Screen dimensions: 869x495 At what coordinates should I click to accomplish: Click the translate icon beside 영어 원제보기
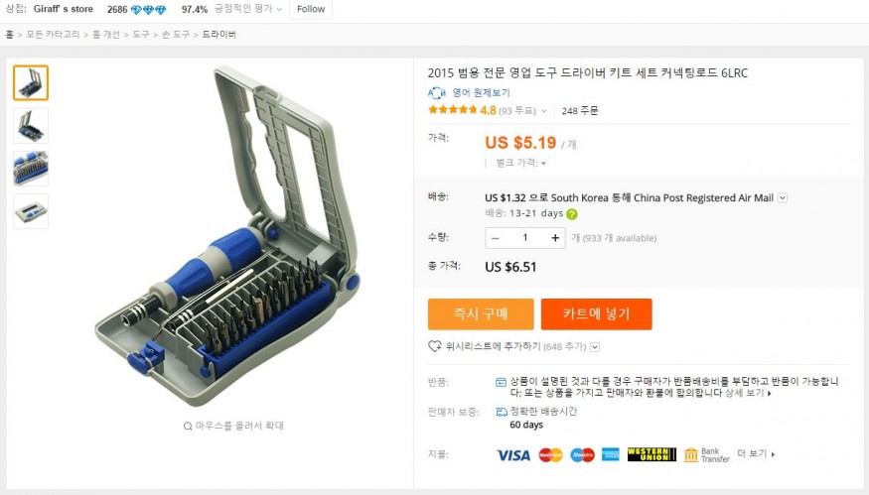436,92
